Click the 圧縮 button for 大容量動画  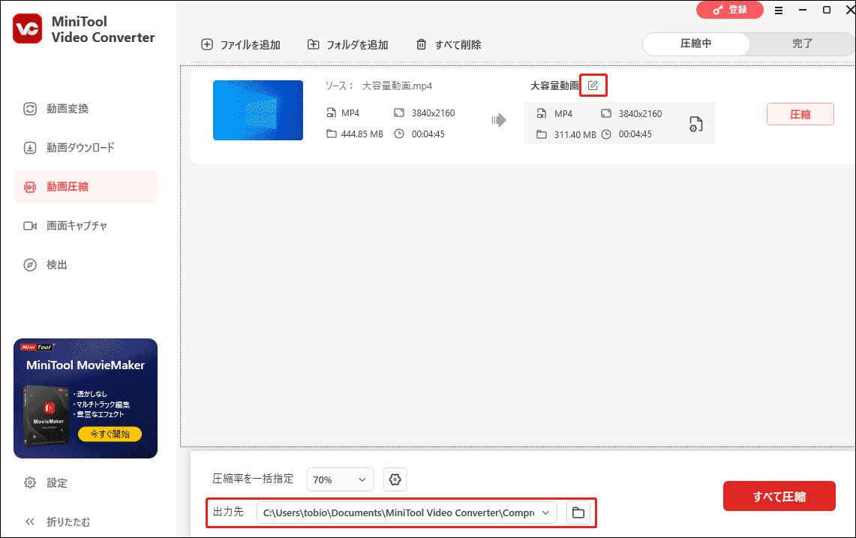(800, 114)
